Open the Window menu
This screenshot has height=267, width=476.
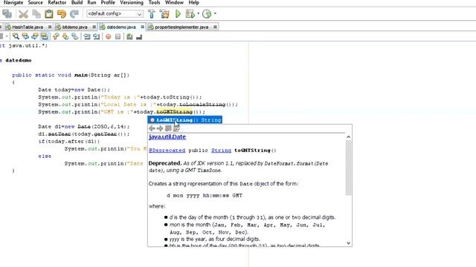pyautogui.click(x=174, y=2)
